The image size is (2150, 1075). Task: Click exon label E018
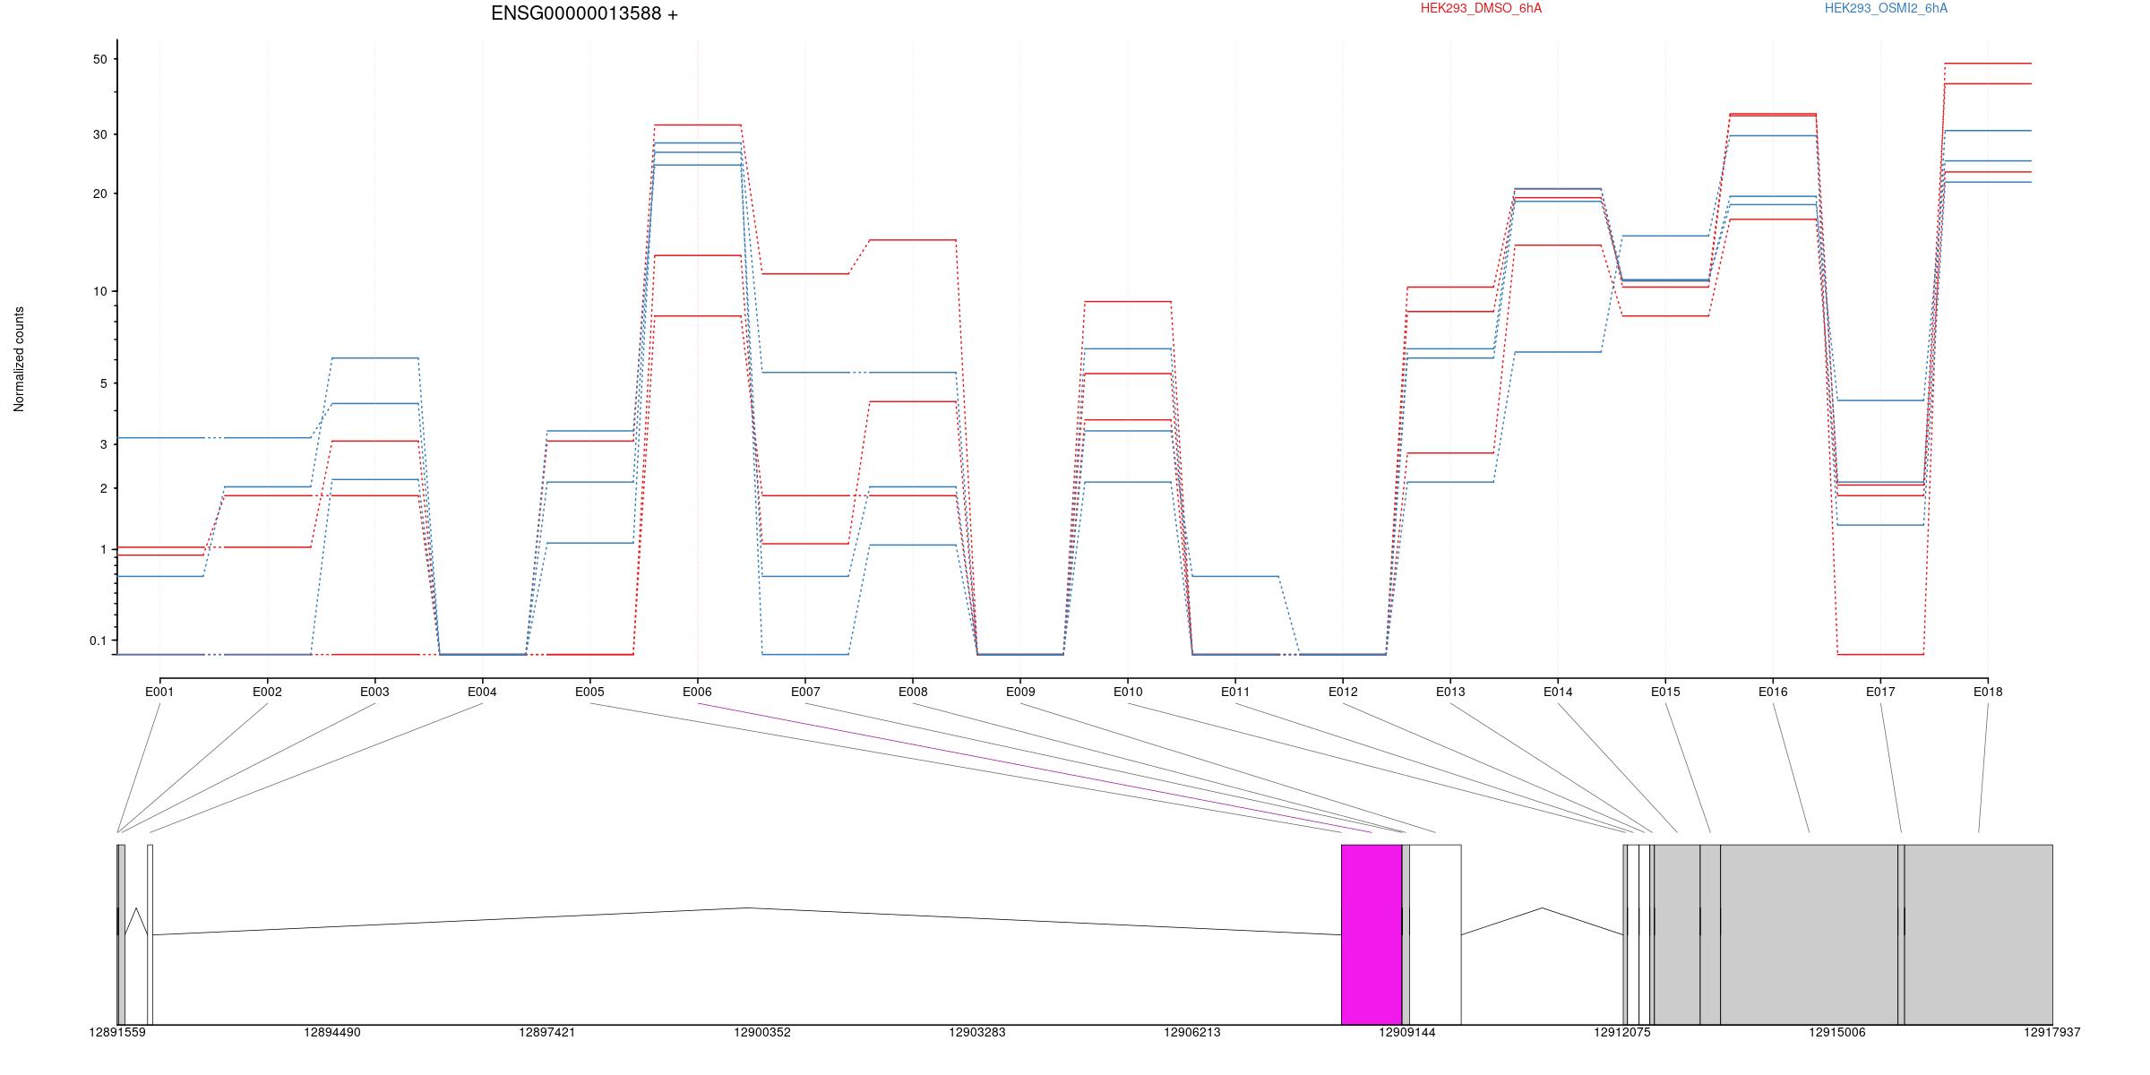1988,692
